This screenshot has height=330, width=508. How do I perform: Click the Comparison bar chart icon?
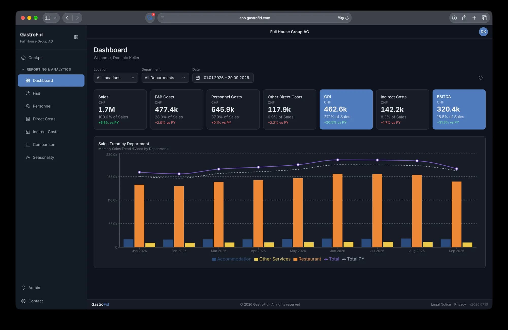tap(28, 145)
